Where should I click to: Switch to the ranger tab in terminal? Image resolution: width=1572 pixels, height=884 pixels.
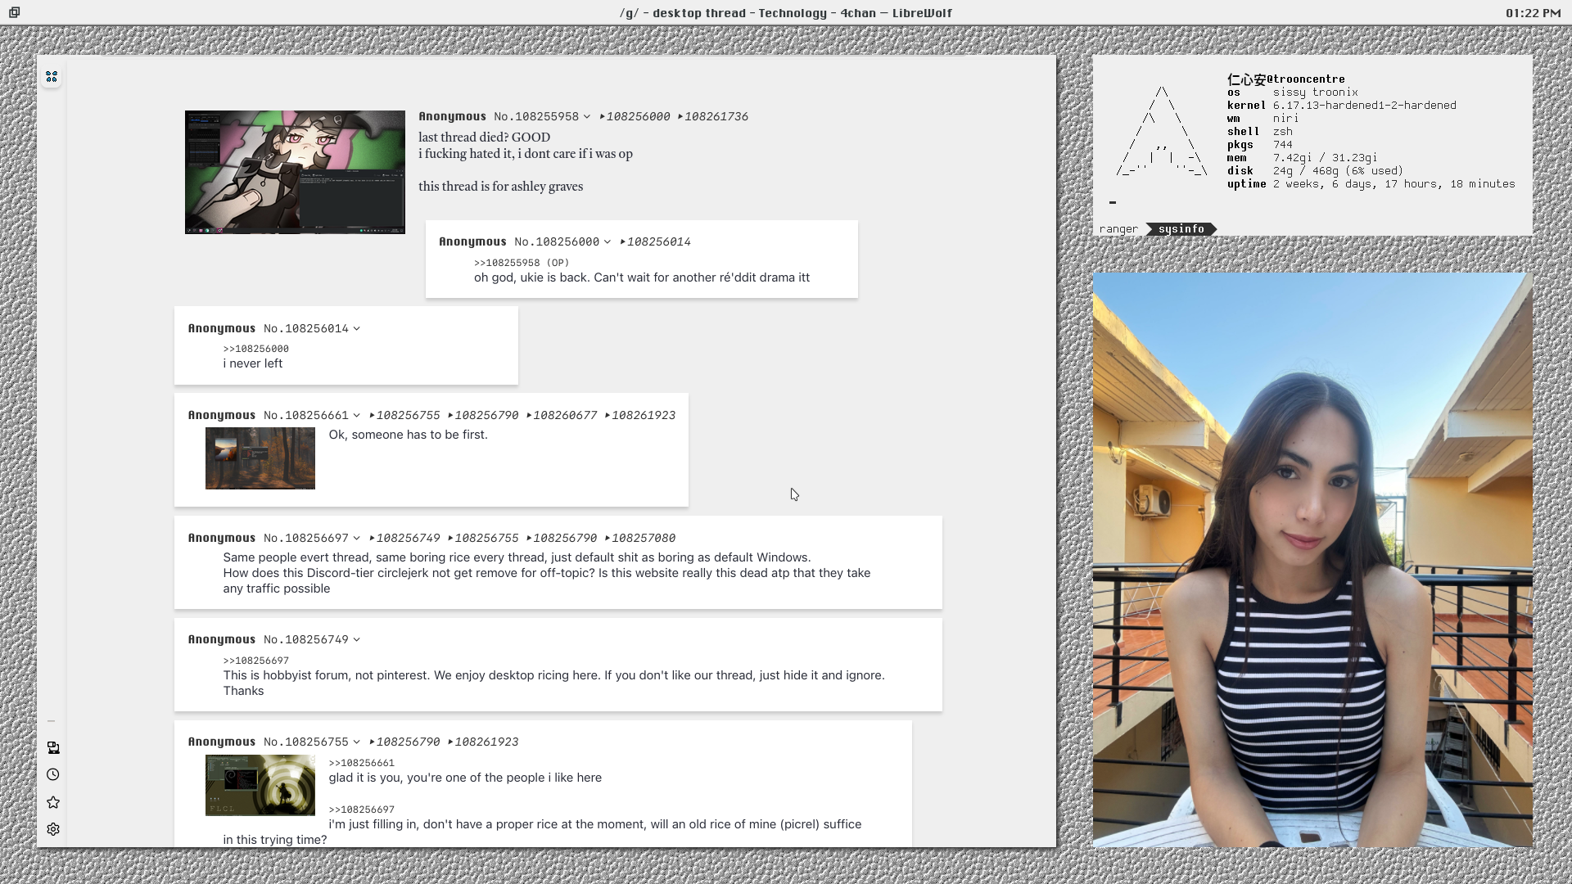(x=1118, y=229)
